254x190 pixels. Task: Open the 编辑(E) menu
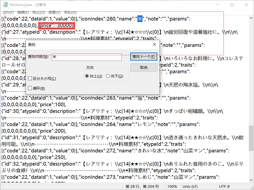pyautogui.click(x=23, y=12)
